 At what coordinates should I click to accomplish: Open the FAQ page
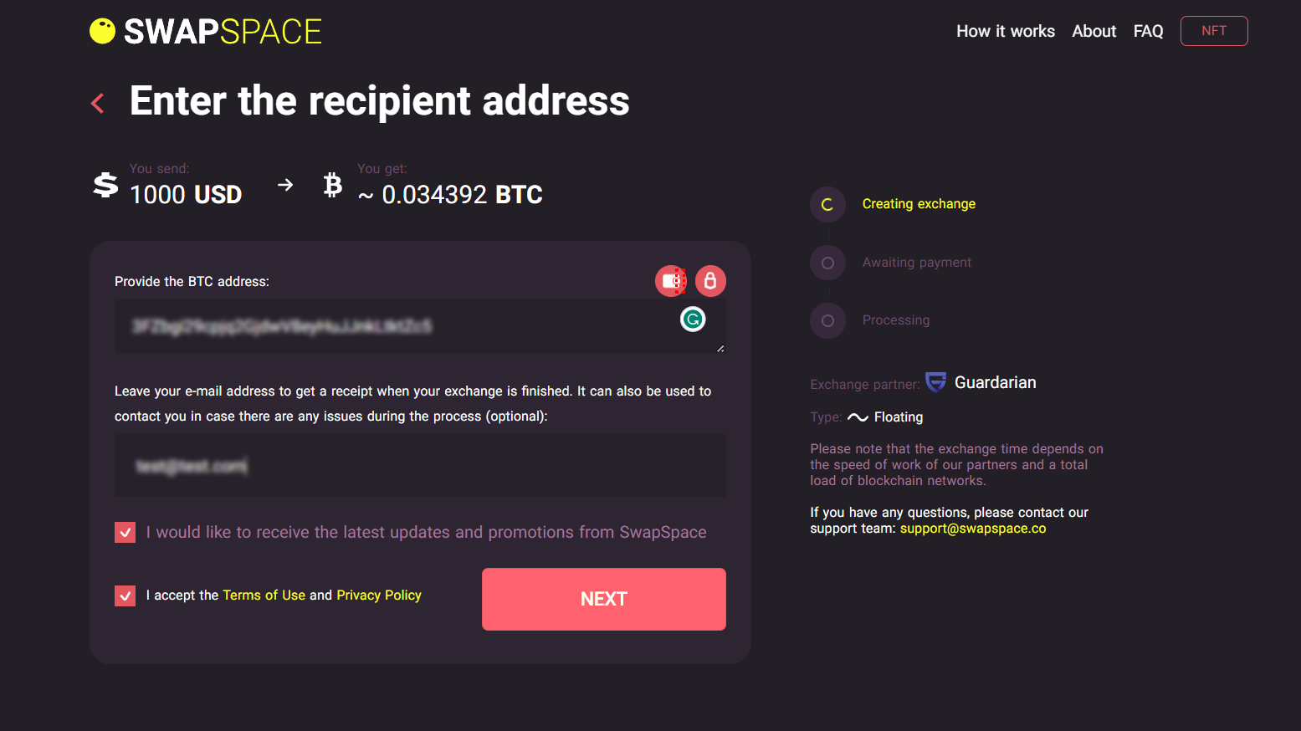pos(1148,31)
